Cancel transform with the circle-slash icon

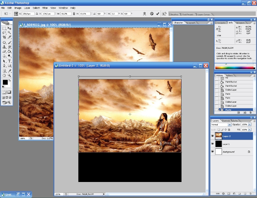click(x=152, y=14)
